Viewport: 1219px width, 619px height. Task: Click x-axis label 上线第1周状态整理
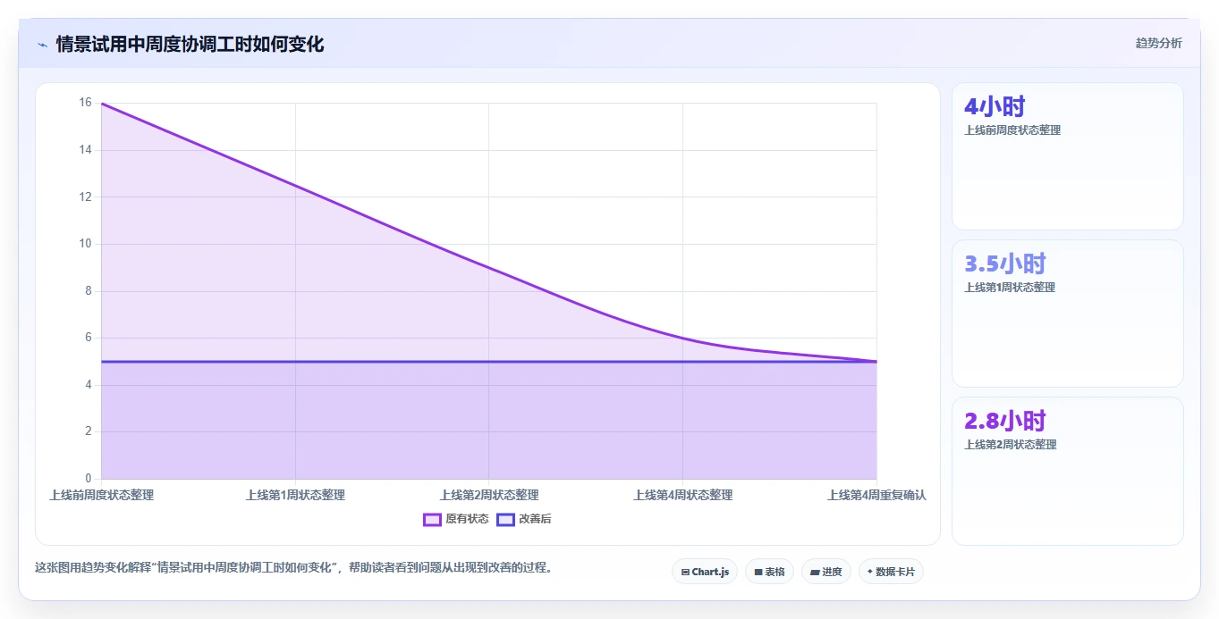(x=295, y=495)
